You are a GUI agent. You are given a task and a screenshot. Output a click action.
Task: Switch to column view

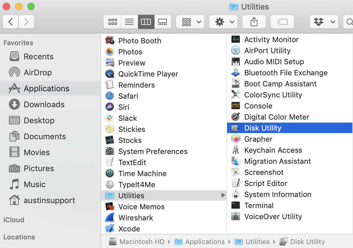[146, 22]
